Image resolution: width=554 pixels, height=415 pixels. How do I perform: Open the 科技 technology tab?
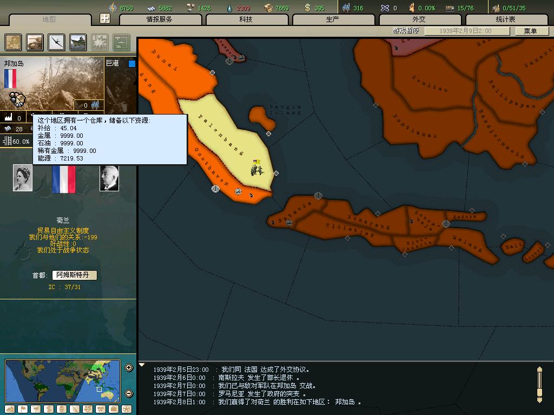246,19
